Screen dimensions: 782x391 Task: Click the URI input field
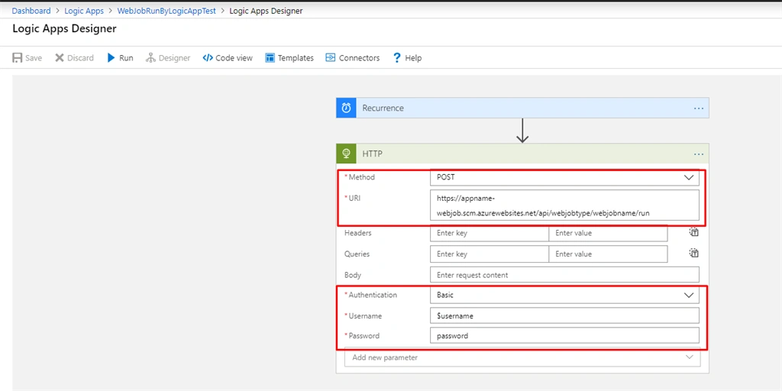coord(564,205)
